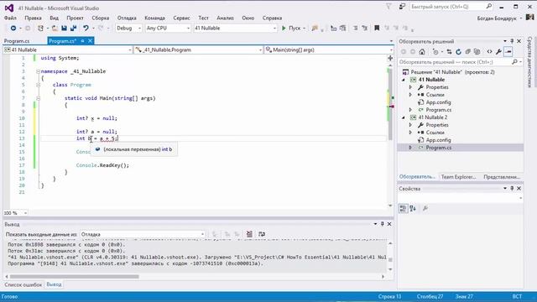Open the Отладка menu
This screenshot has height=302, width=537.
pos(127,18)
